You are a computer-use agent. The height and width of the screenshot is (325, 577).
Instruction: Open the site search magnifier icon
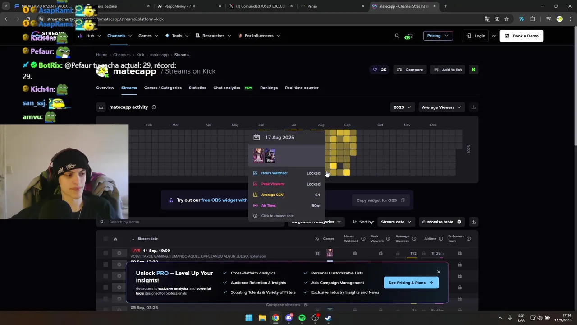pyautogui.click(x=397, y=36)
